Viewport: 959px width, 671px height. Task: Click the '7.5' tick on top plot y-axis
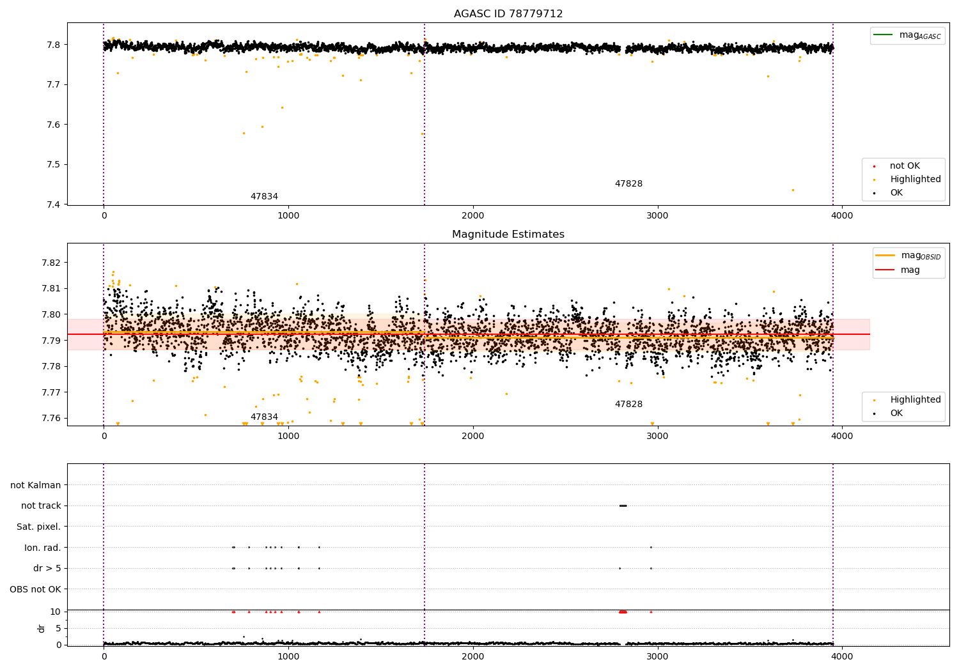(x=53, y=165)
